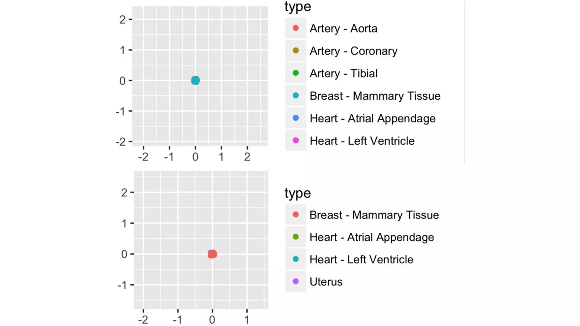Screen dimensions: 580x326
Task: Select "Breast - Mammary Tissue" label beside teal dot
Action: (375, 96)
